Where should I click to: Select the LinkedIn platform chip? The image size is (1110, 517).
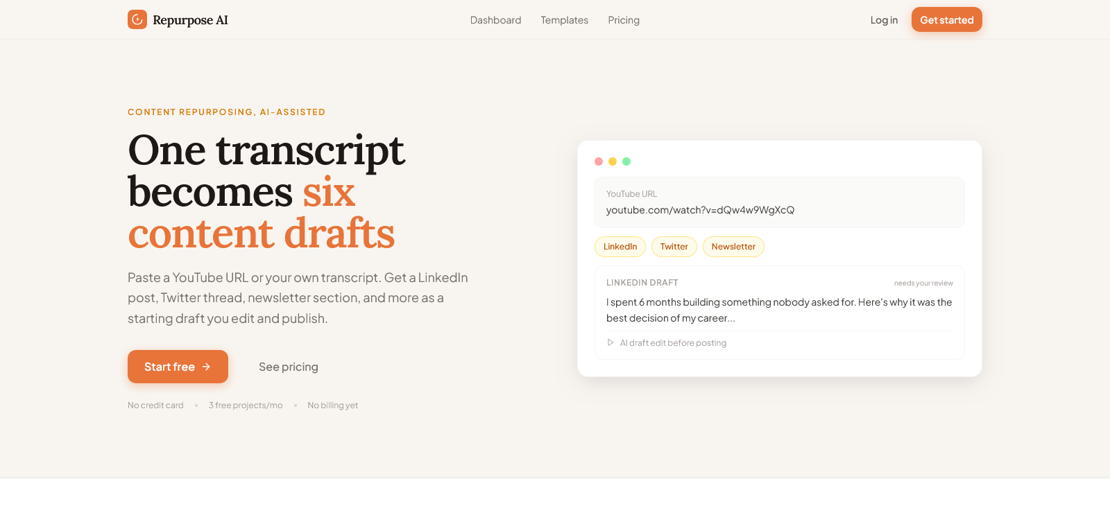620,247
